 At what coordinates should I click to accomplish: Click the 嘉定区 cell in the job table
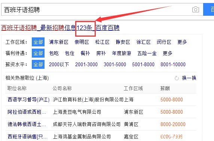pyautogui.click(x=131, y=137)
